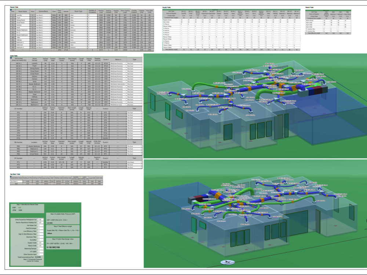Click the UV Lights value field
The image size is (367, 275).
tap(40, 252)
